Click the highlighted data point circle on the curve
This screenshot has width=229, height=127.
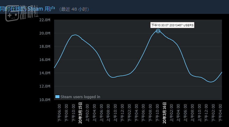click(158, 31)
